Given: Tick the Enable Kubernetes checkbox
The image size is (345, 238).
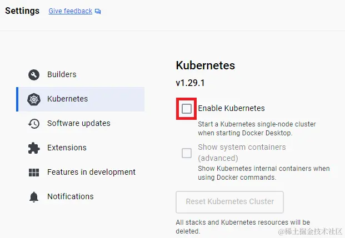Looking at the screenshot, I should point(187,109).
